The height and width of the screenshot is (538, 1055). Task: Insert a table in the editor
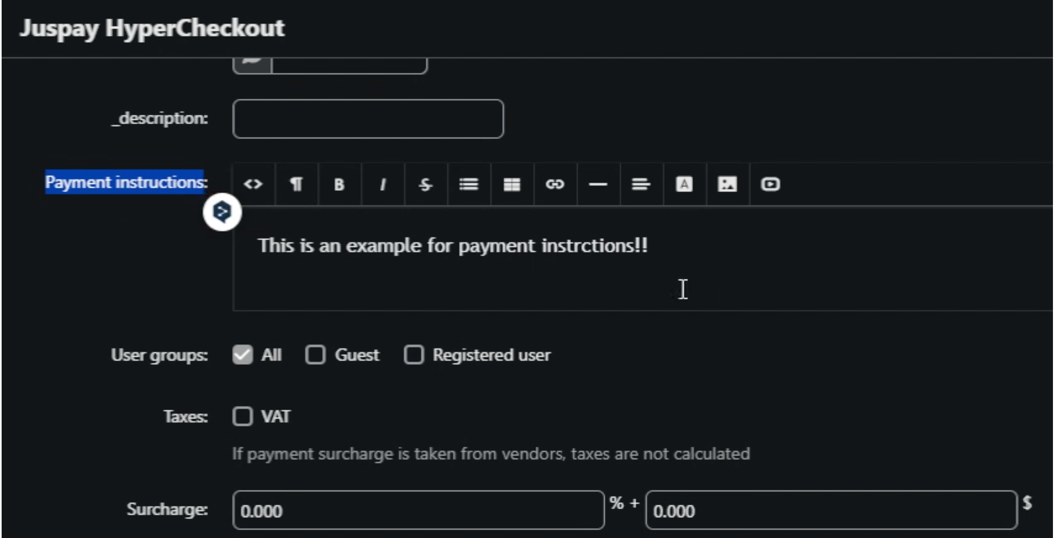pos(512,184)
